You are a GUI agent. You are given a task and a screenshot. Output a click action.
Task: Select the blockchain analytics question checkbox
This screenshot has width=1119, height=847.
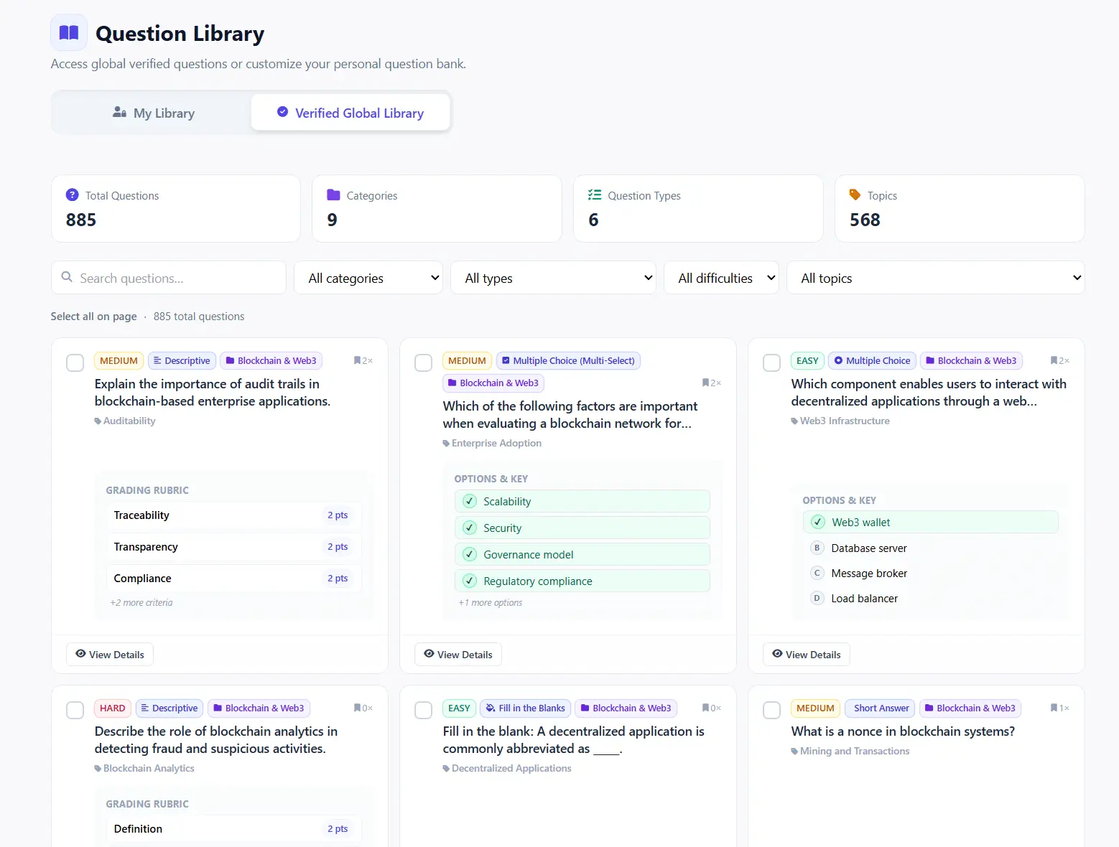pos(75,710)
